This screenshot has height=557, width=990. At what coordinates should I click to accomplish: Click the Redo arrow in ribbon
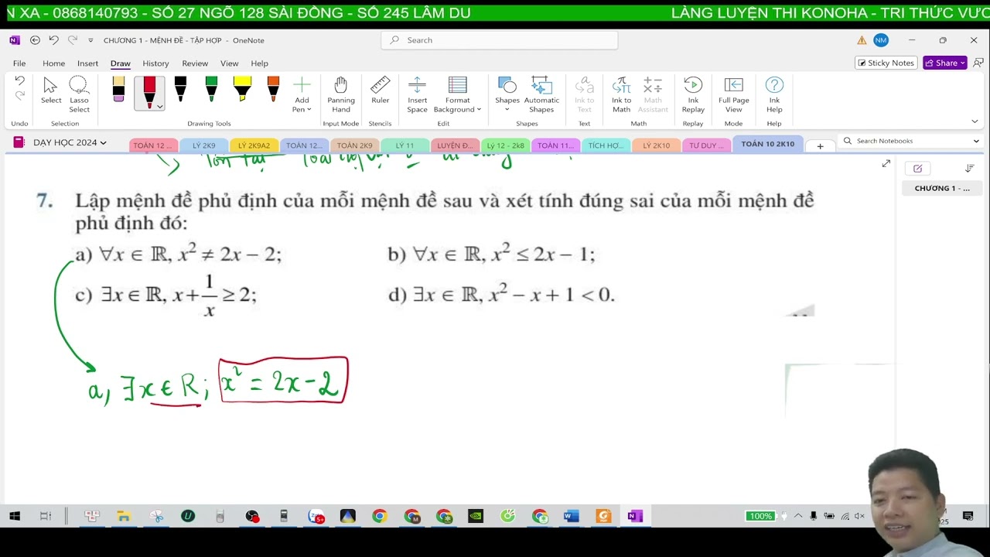tap(19, 95)
